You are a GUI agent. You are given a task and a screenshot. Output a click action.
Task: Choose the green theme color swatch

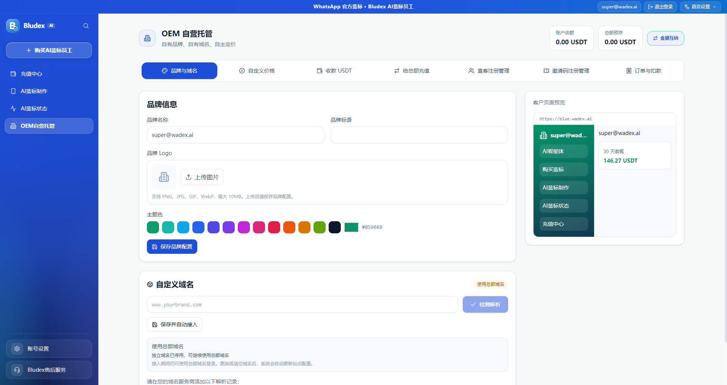click(x=153, y=227)
